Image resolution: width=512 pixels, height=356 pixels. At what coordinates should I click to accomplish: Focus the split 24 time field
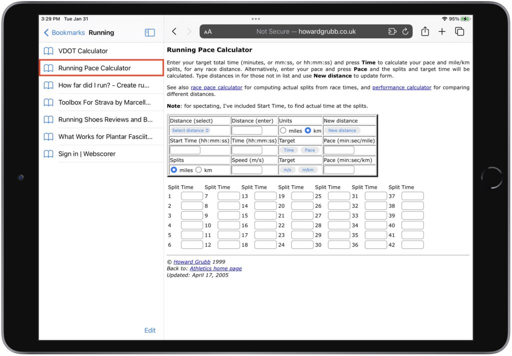point(302,245)
